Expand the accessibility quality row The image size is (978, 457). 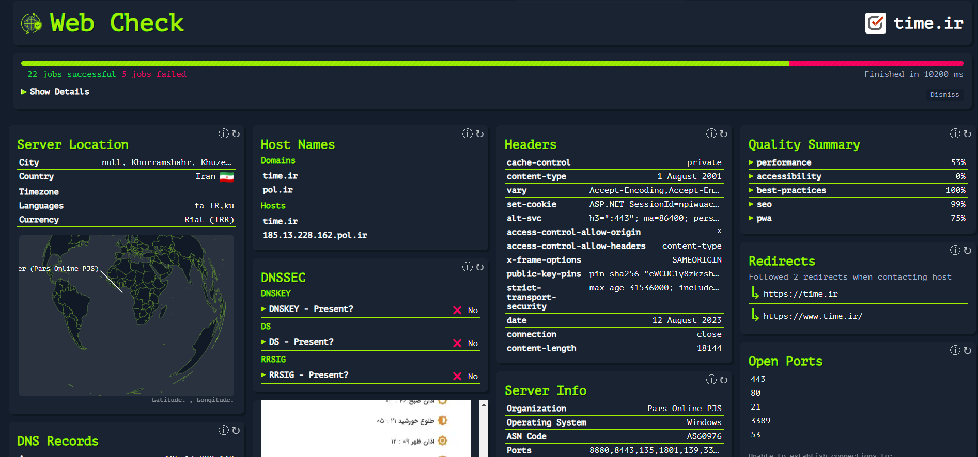(857, 176)
